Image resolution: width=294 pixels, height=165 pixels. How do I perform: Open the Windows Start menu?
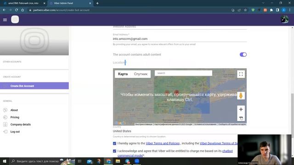click(x=5, y=161)
